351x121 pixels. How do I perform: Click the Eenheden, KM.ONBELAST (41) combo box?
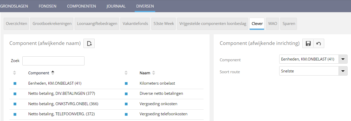click(x=308, y=59)
